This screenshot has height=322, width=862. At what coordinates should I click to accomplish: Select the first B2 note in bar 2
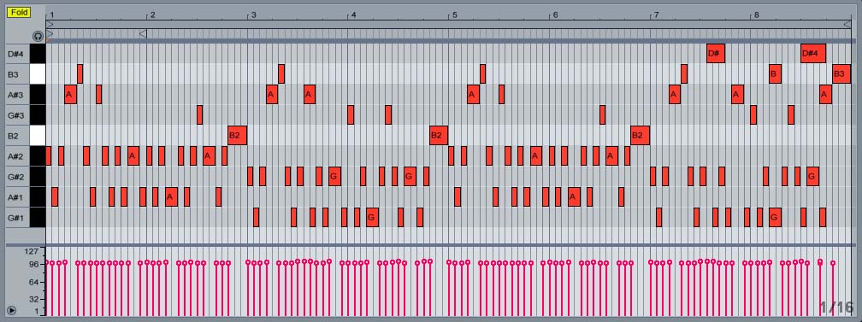pos(238,135)
